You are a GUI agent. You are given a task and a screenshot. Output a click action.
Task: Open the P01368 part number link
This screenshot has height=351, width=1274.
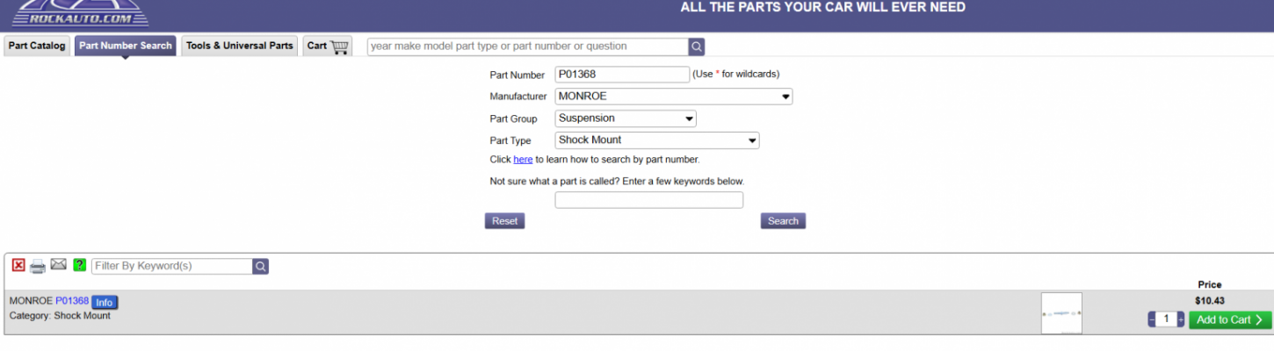[72, 301]
